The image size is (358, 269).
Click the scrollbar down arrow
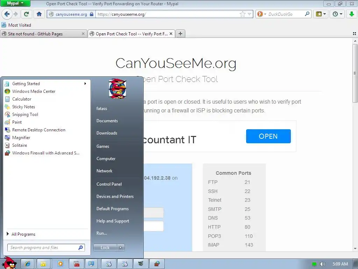pos(355,248)
